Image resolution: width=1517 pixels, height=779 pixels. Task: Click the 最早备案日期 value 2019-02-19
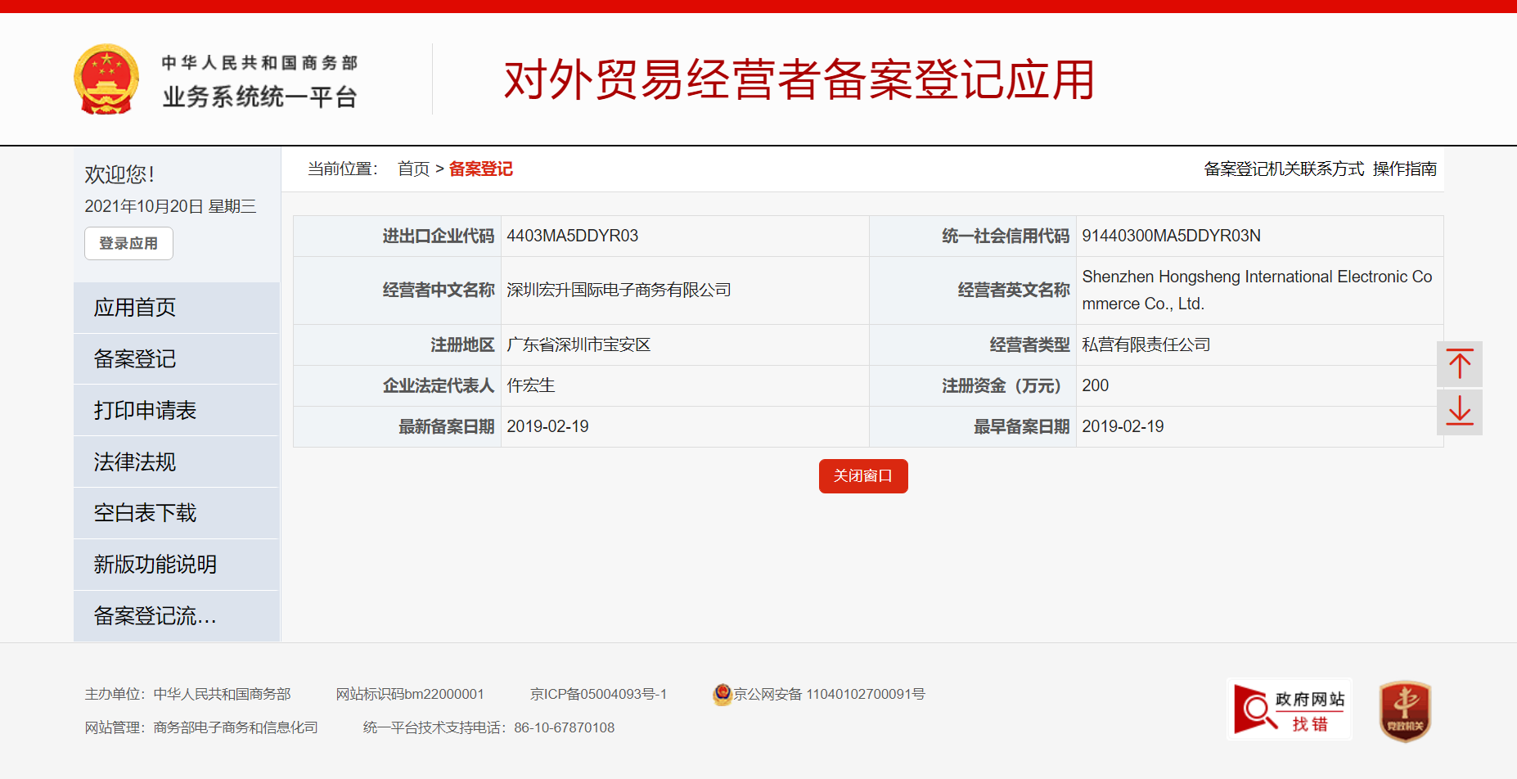pos(1123,426)
